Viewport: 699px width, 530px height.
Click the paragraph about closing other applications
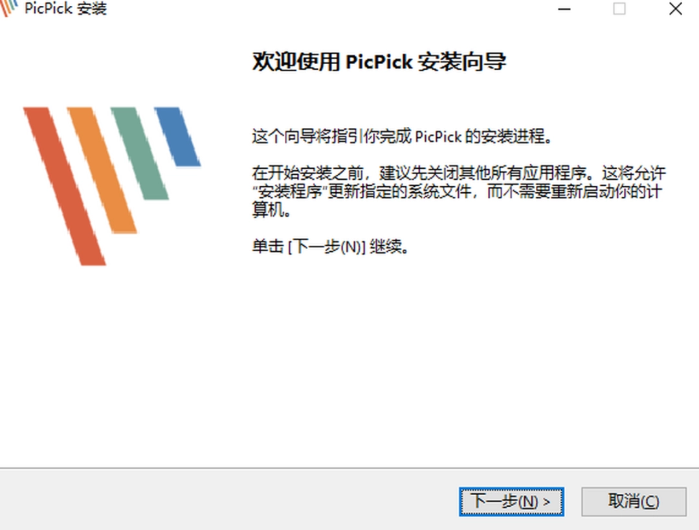tap(458, 192)
